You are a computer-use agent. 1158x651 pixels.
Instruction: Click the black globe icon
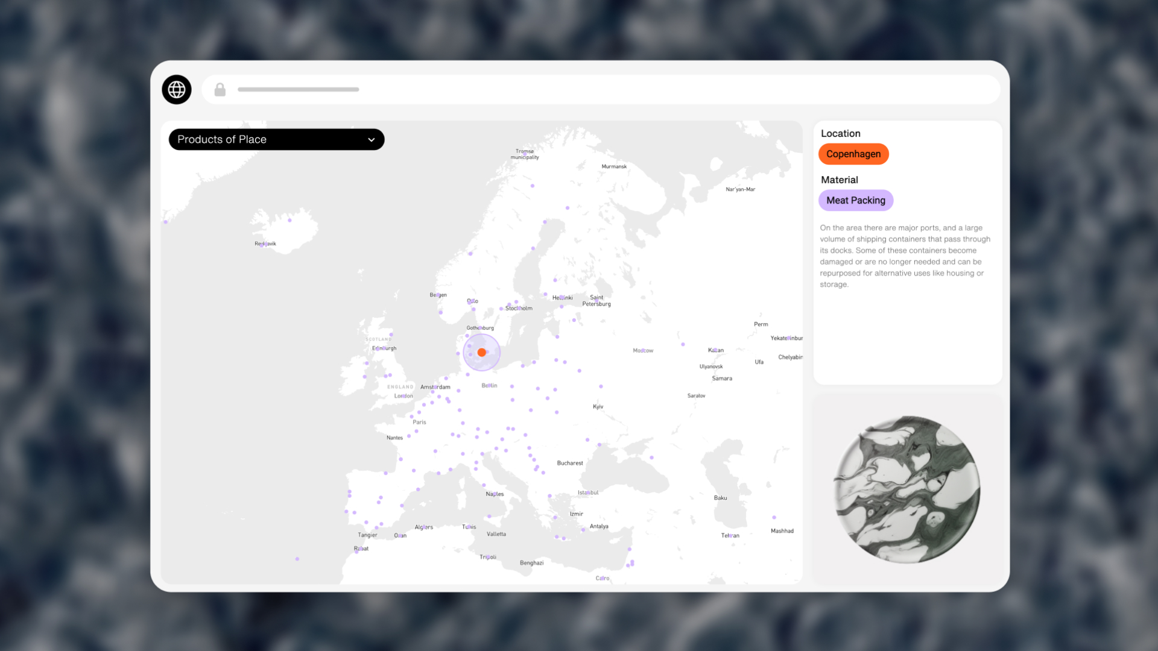[177, 90]
